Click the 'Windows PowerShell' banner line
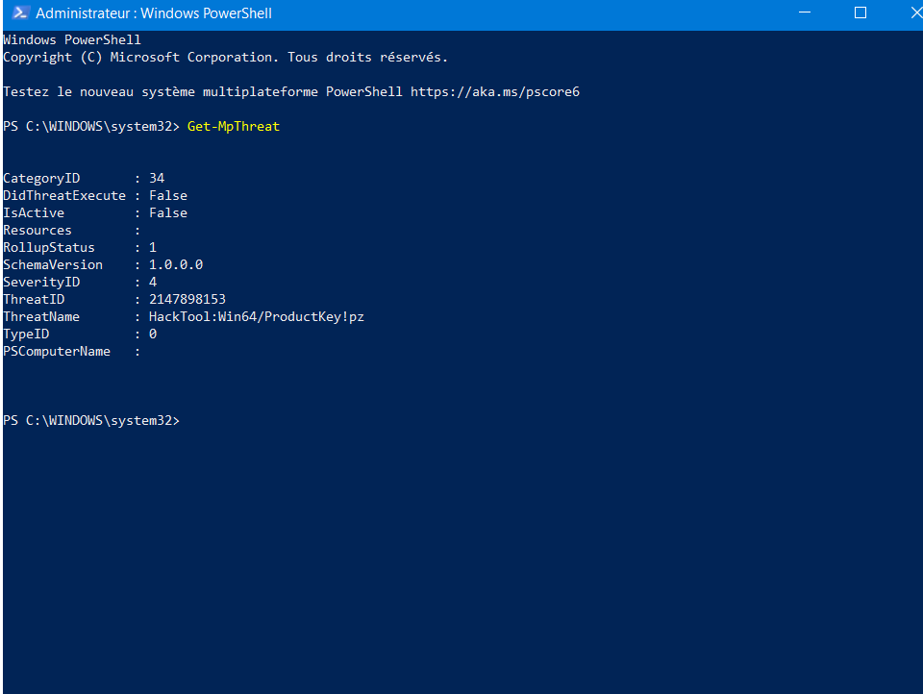Image resolution: width=923 pixels, height=694 pixels. pyautogui.click(x=72, y=40)
